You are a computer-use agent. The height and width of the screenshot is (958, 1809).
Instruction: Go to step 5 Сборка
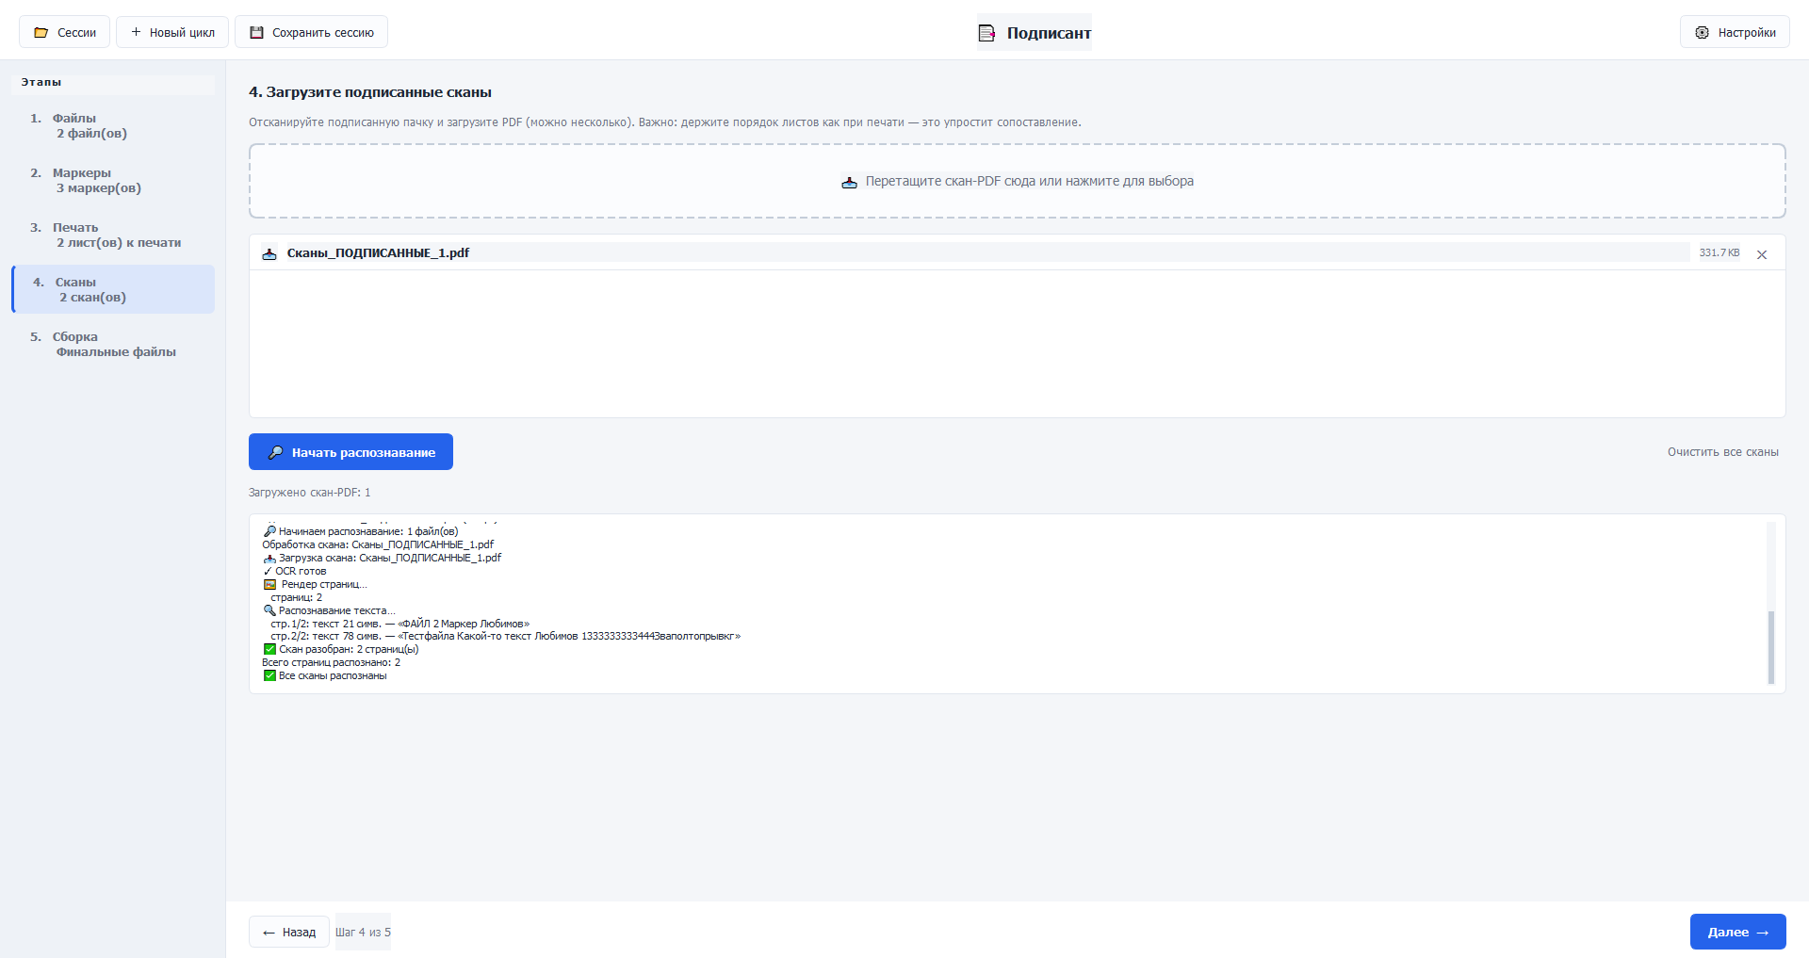pos(113,344)
